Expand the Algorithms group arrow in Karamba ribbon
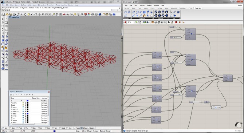244x133 pixels. pyautogui.click(x=130, y=18)
